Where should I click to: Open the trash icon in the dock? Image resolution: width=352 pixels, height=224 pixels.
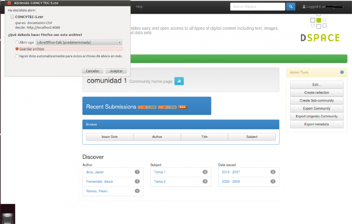point(7,218)
